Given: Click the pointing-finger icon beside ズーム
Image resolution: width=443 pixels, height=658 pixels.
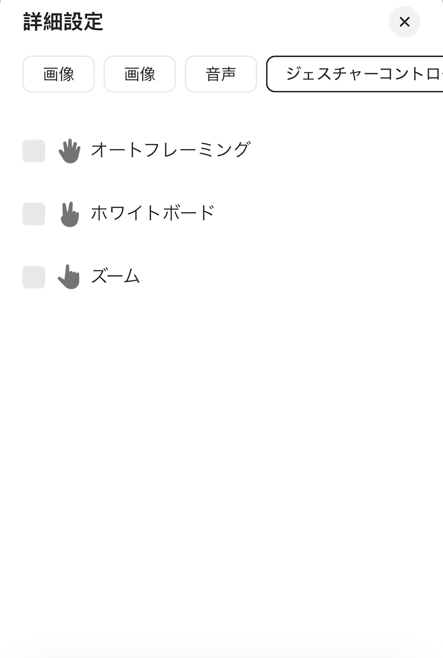Looking at the screenshot, I should click(x=69, y=277).
